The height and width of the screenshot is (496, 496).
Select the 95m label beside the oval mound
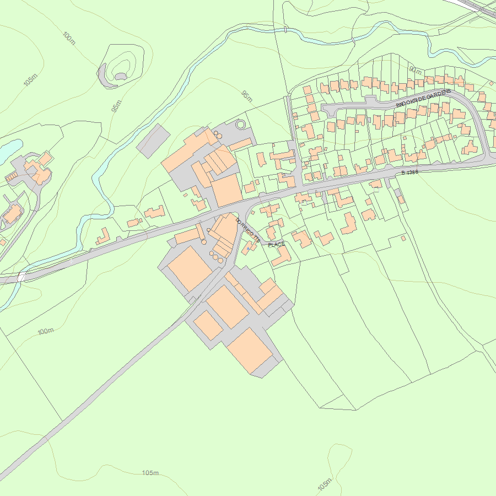pyautogui.click(x=116, y=106)
